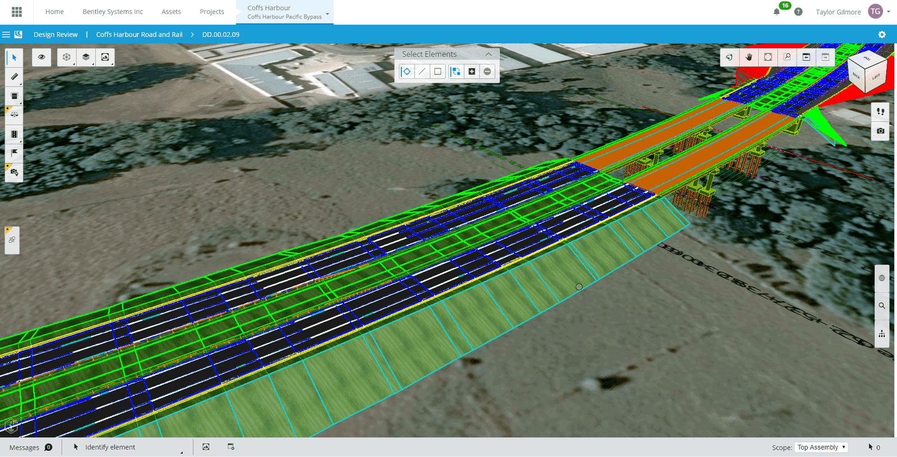Click the Rotate view tool

729,57
